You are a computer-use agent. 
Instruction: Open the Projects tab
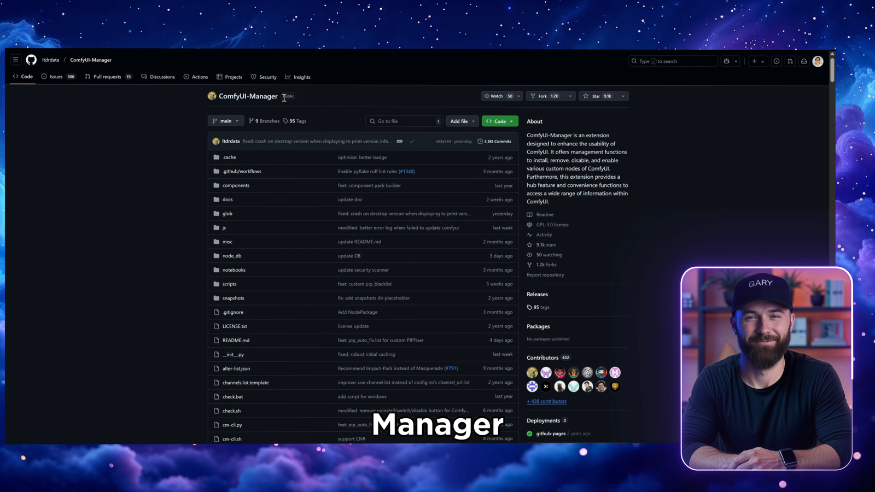[x=229, y=77]
